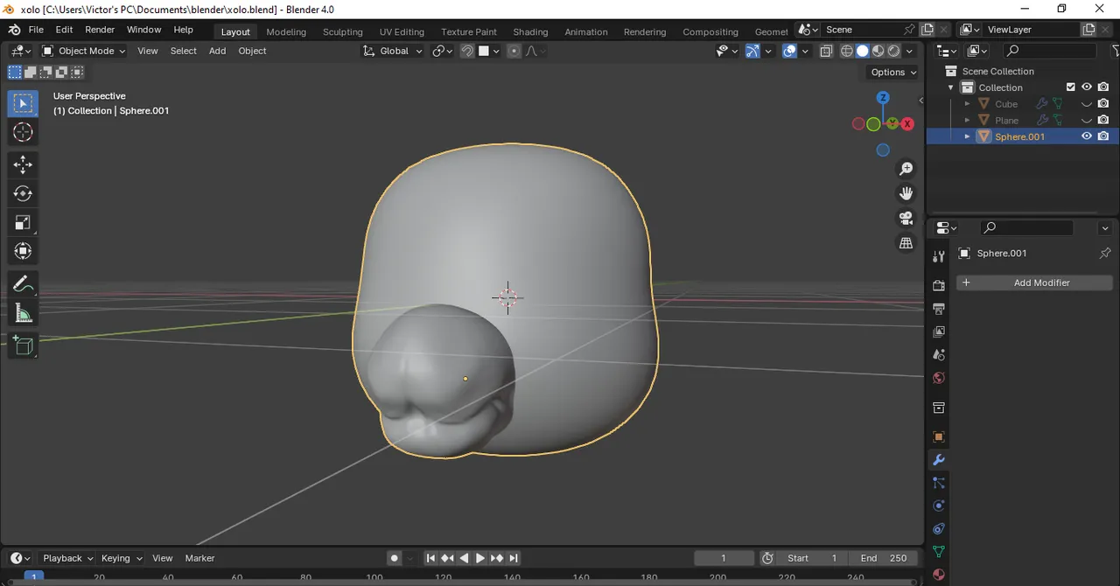Select the Measure tool
The width and height of the screenshot is (1120, 586).
[x=23, y=313]
